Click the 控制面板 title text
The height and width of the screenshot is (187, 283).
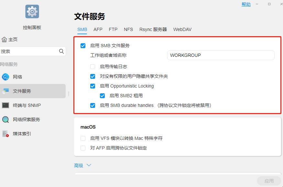click(x=32, y=27)
